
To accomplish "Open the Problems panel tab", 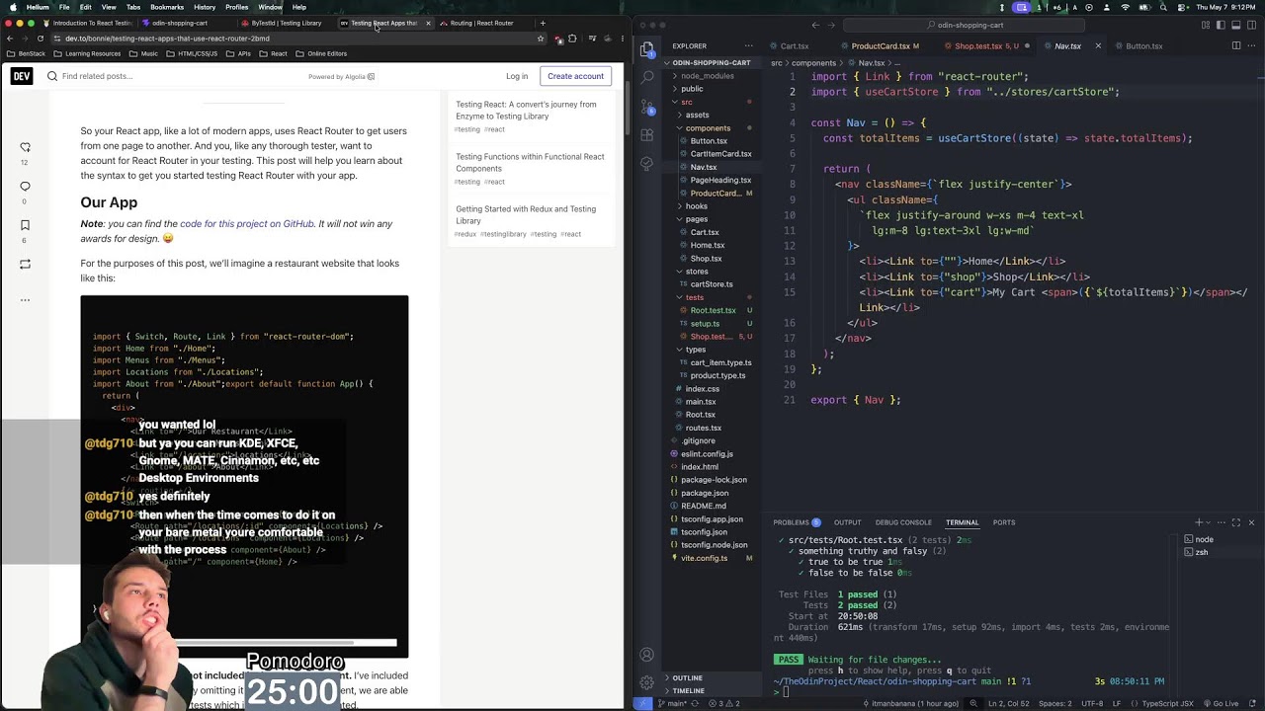I will coord(797,522).
